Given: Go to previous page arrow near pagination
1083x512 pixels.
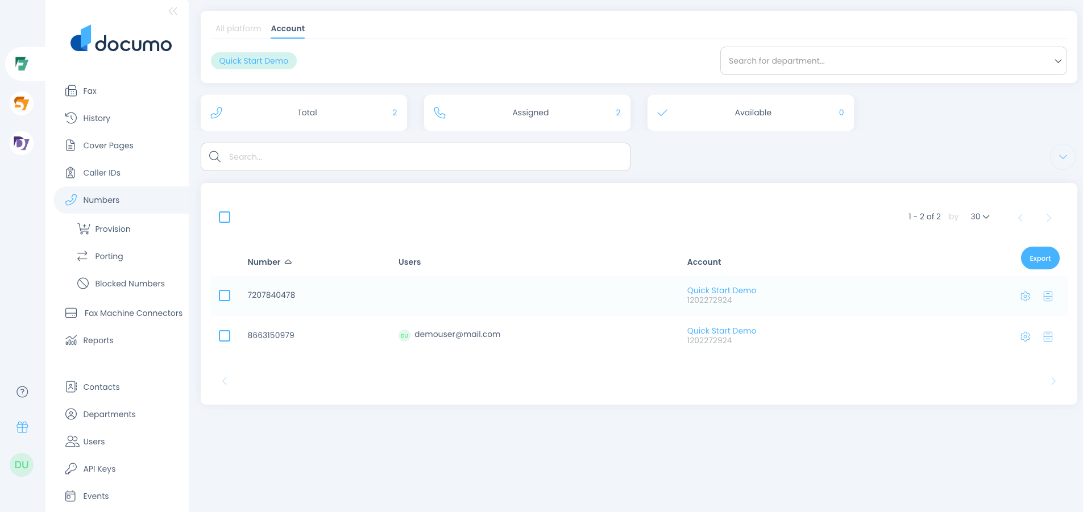Looking at the screenshot, I should 1020,218.
